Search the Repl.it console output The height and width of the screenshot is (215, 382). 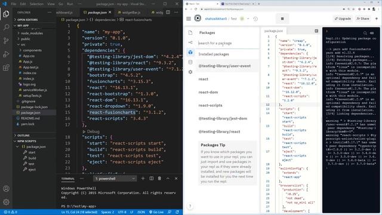point(365,33)
